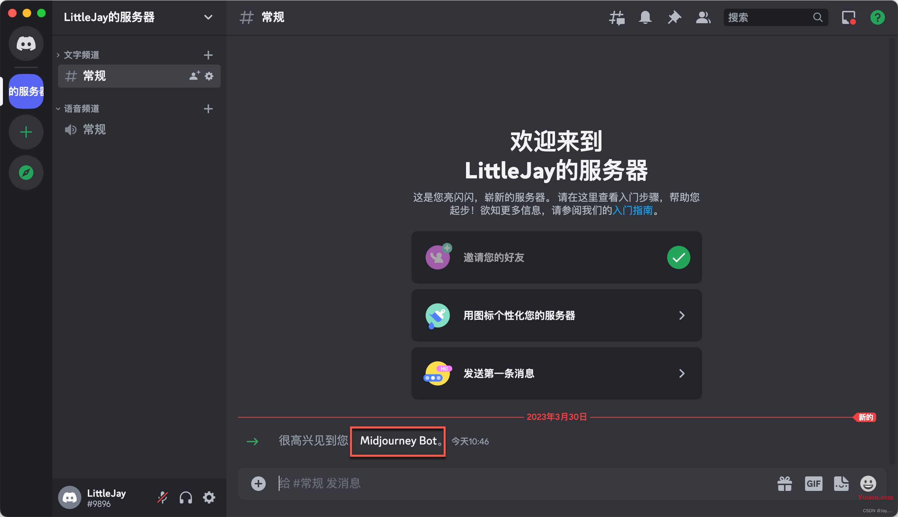The image size is (898, 517).
Task: Add a server with green plus icon
Action: 26,132
